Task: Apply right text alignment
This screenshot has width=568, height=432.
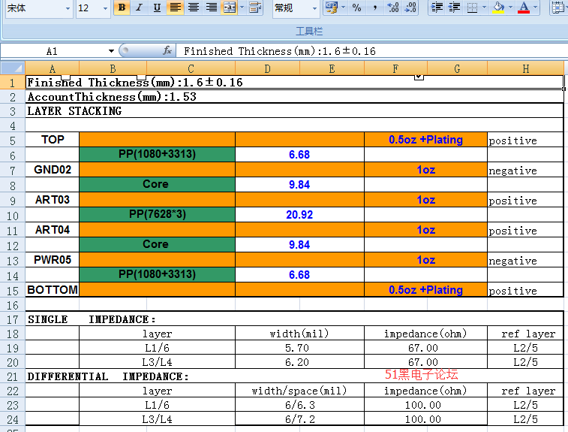Action: click(211, 8)
